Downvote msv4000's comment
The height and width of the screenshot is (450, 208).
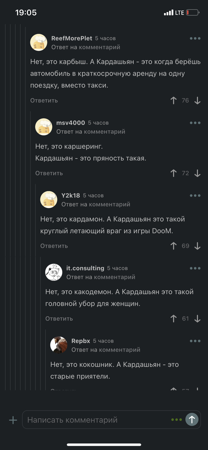point(198,173)
